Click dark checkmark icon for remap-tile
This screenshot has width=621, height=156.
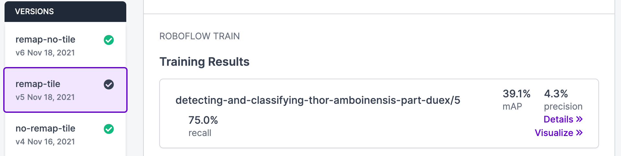click(x=109, y=84)
